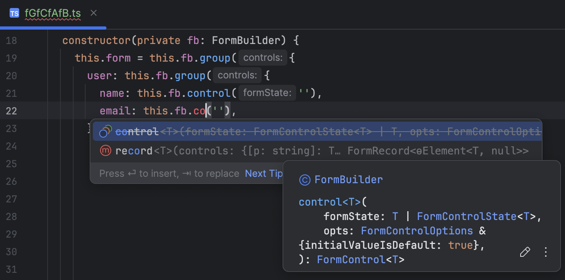Open the FormControlState<T> type link
565x280 pixels.
[x=467, y=216]
